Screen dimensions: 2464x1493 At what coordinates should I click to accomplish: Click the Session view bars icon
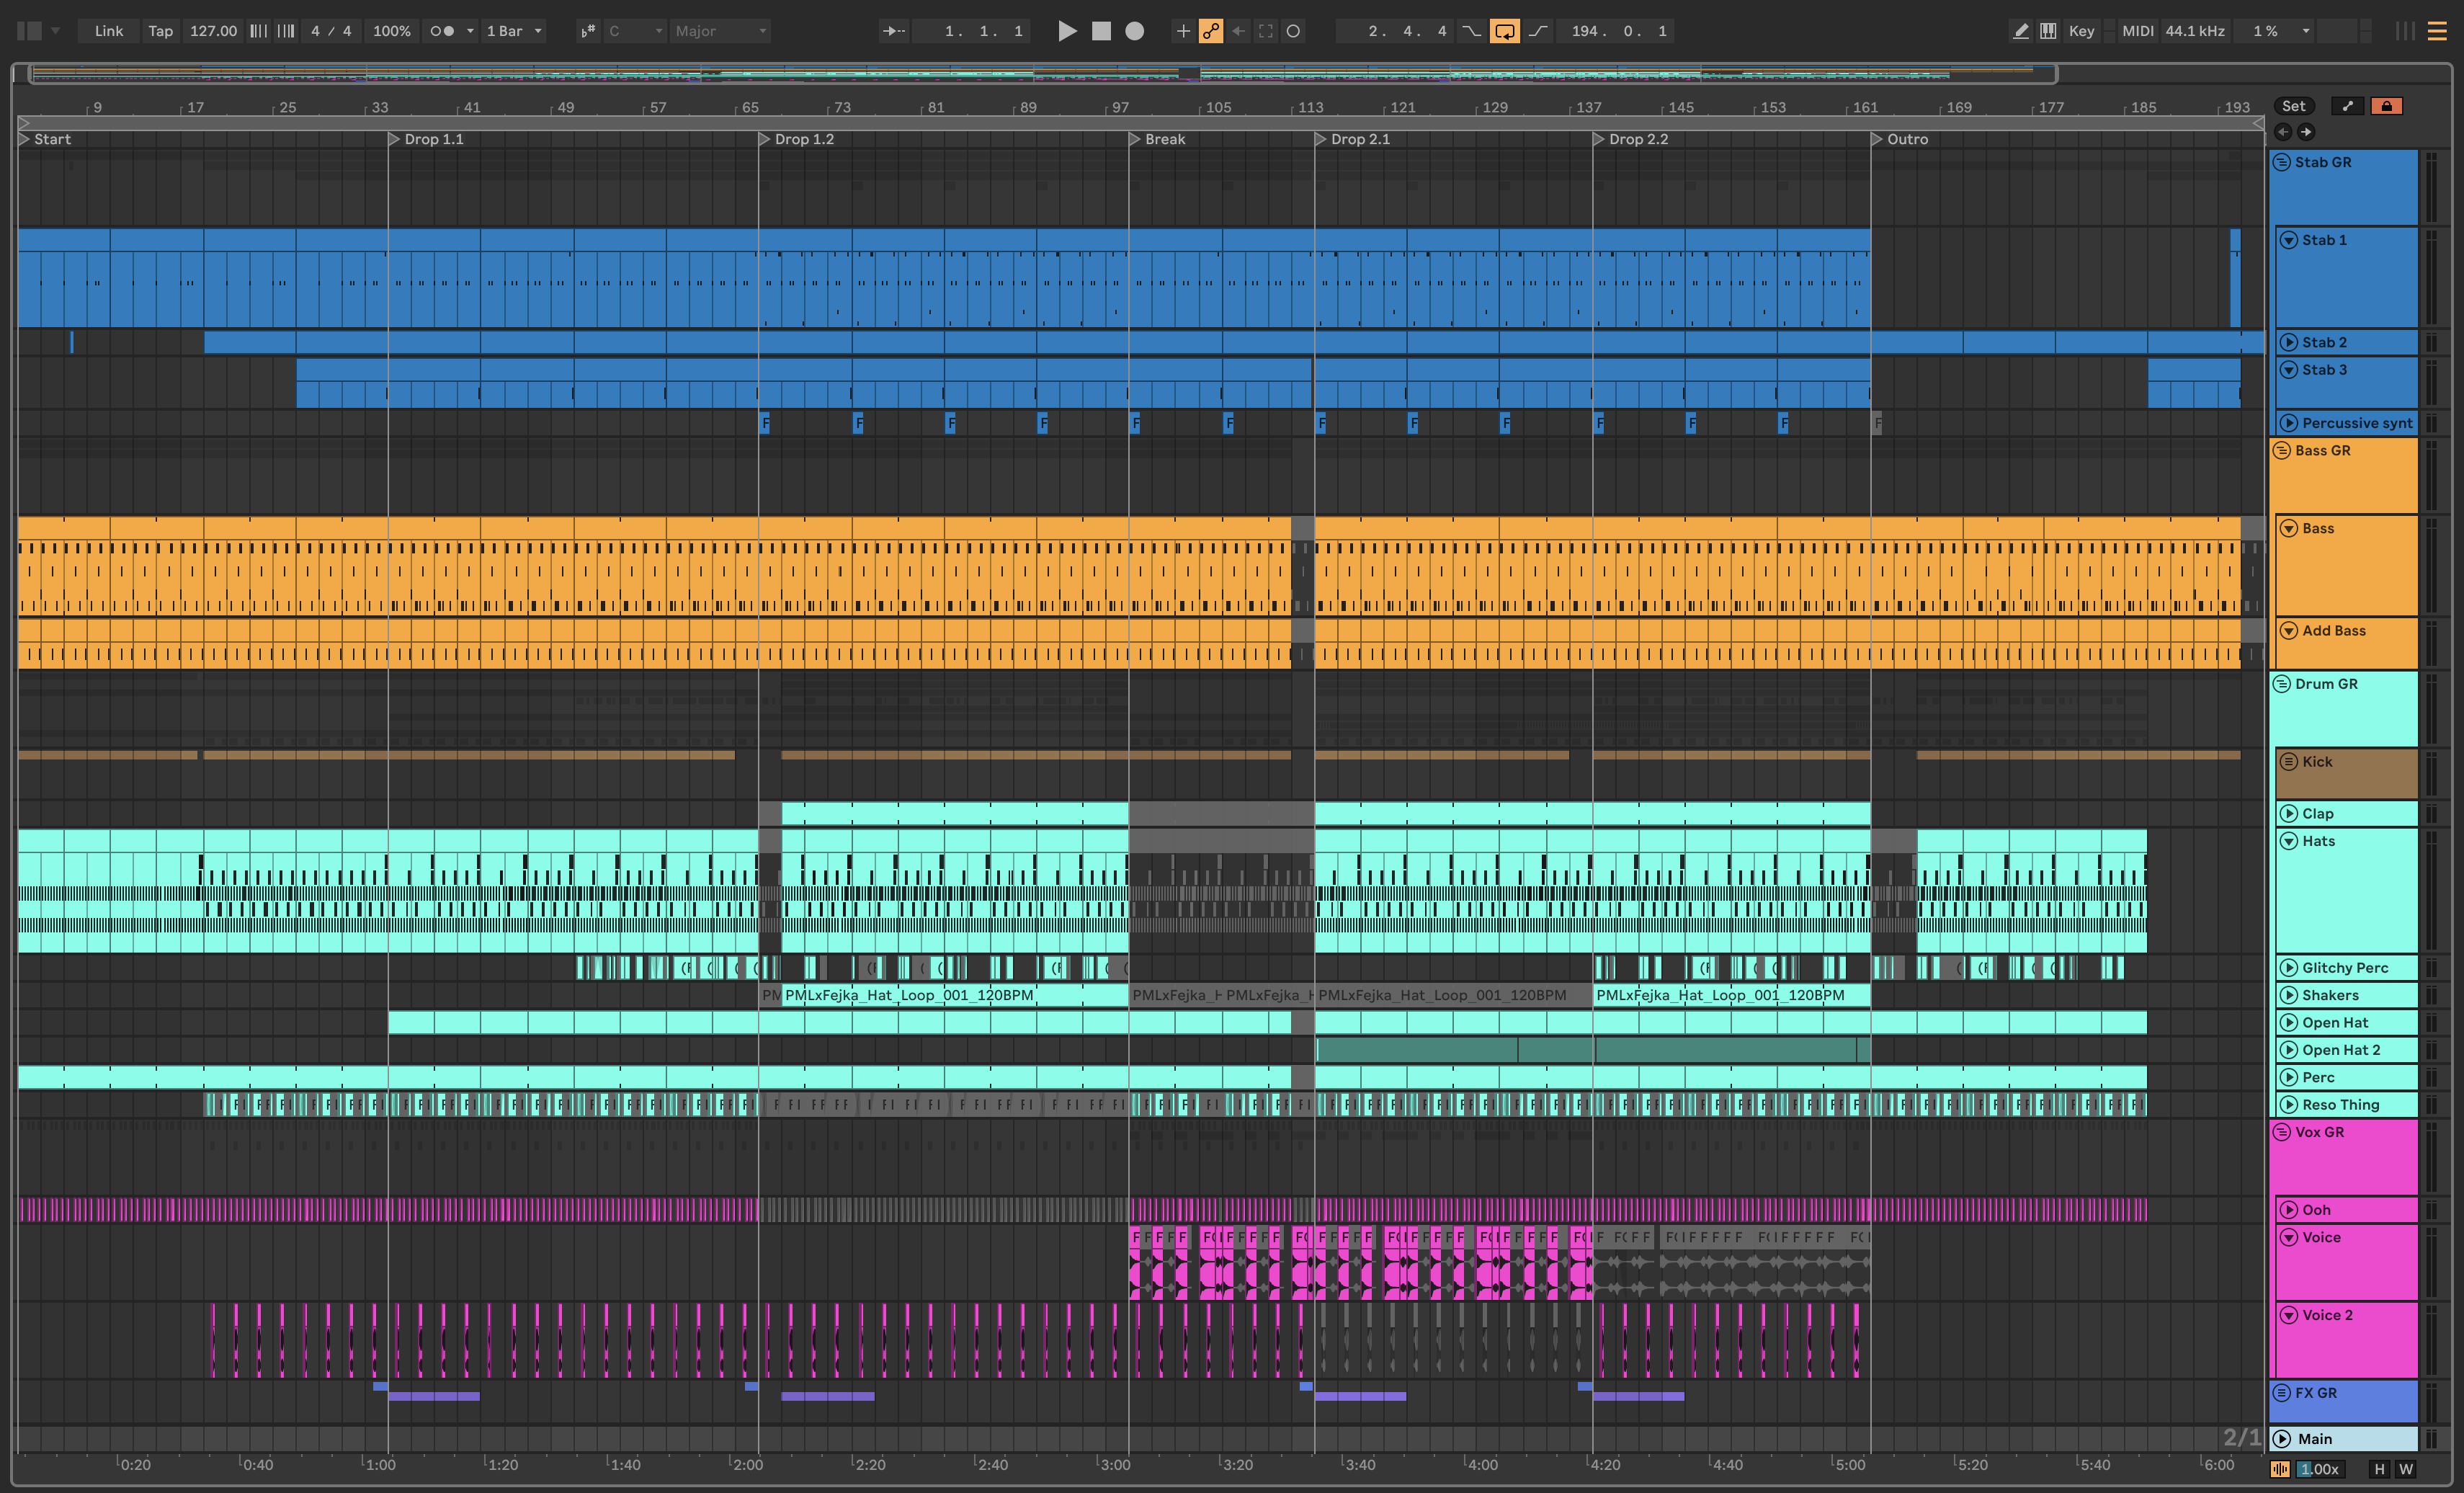(2405, 31)
